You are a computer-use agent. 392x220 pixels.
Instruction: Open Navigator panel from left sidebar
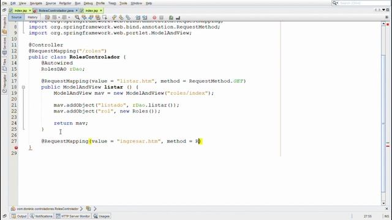[4, 84]
